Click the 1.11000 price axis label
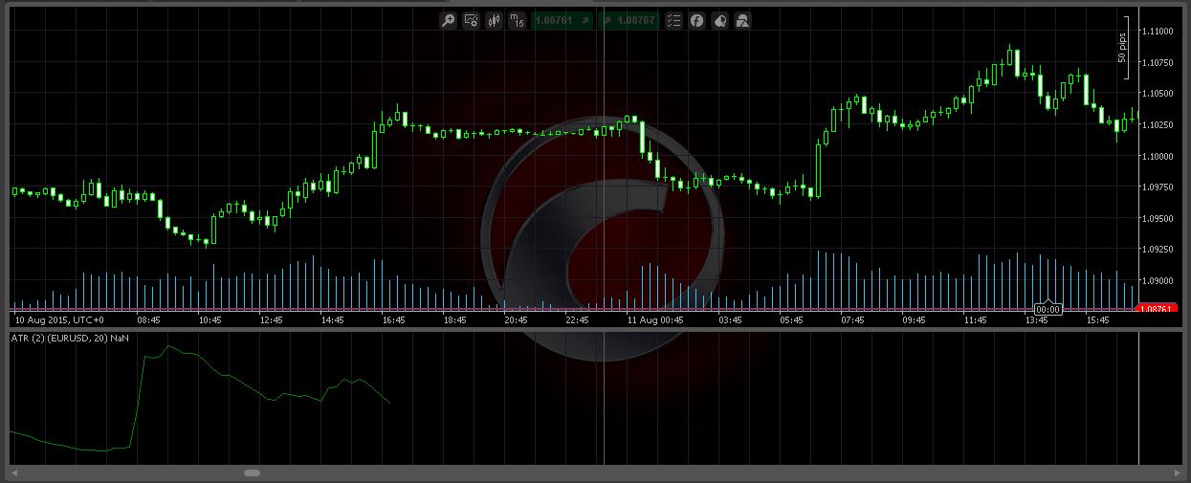The height and width of the screenshot is (483, 1191). pyautogui.click(x=1158, y=32)
